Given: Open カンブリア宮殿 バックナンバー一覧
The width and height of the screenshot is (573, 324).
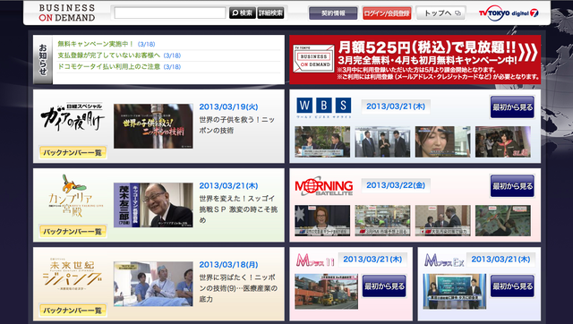Looking at the screenshot, I should click(73, 231).
